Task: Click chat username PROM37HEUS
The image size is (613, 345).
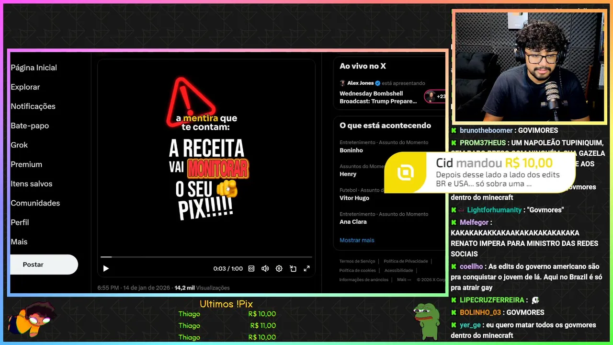Action: [483, 143]
